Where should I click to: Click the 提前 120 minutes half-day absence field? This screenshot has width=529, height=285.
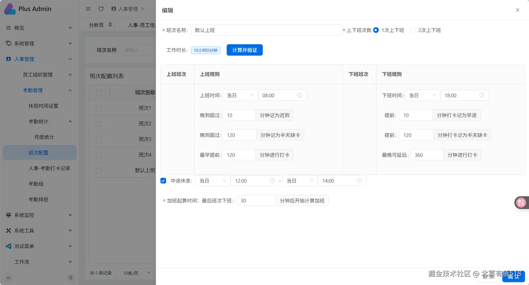coord(416,135)
